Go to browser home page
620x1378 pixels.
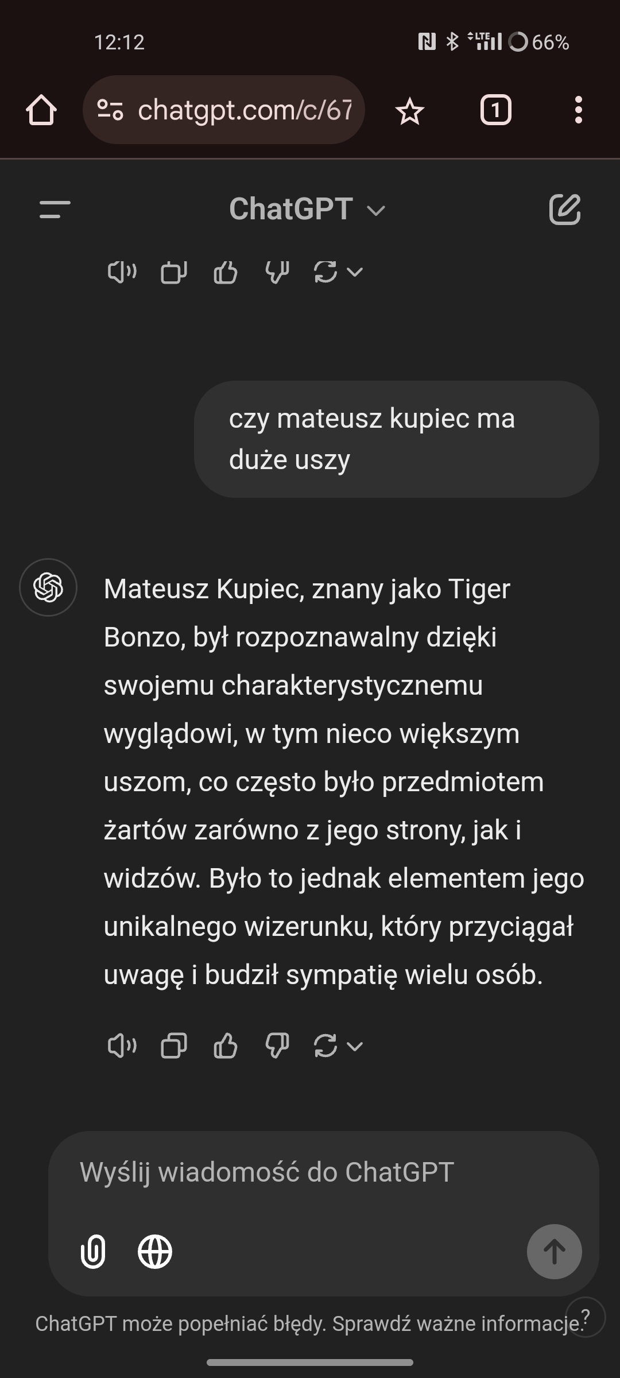pos(41,110)
